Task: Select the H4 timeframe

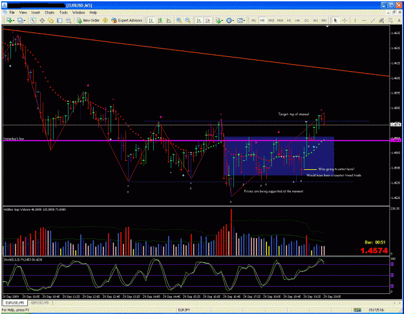Action: click(x=297, y=20)
